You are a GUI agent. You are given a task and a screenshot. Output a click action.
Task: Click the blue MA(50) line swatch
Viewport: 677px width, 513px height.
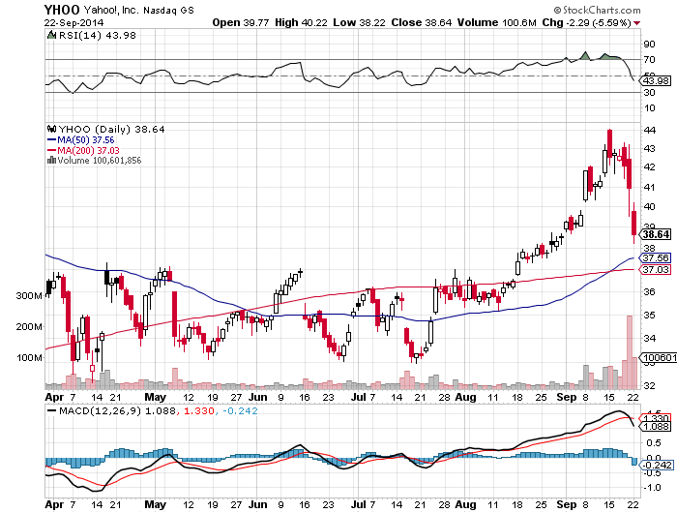click(x=51, y=140)
